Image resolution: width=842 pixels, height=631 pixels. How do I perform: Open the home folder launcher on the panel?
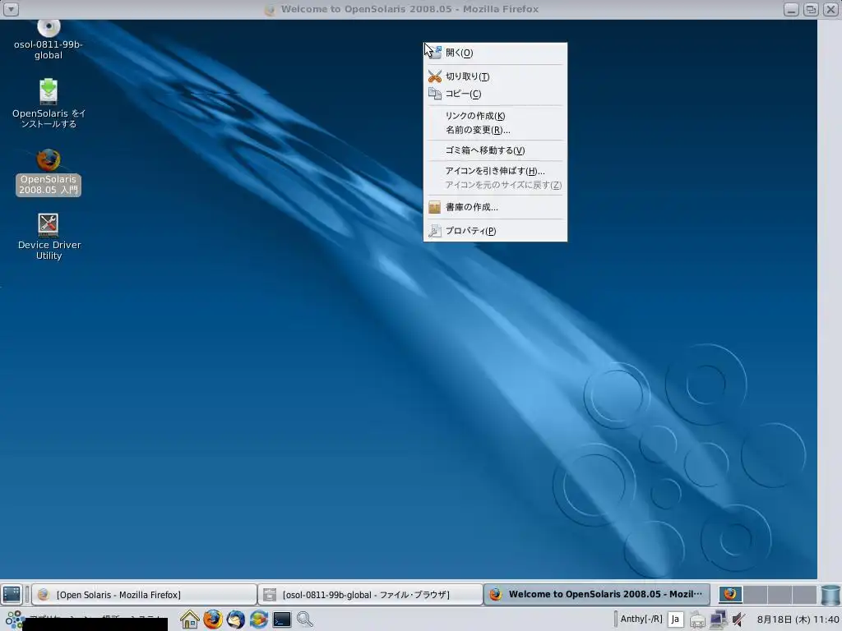(x=190, y=619)
